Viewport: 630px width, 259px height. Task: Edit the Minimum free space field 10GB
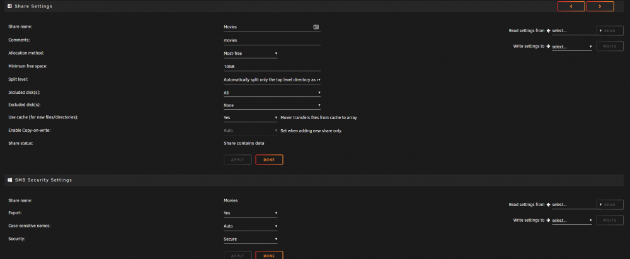tap(272, 66)
